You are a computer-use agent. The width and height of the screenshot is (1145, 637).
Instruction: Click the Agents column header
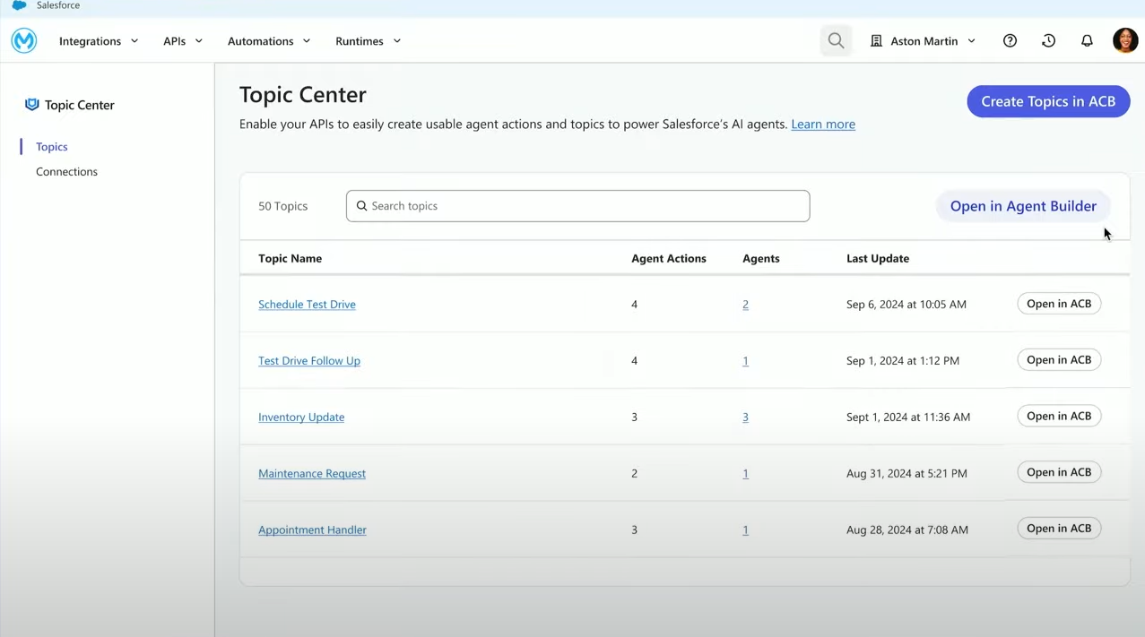click(761, 259)
